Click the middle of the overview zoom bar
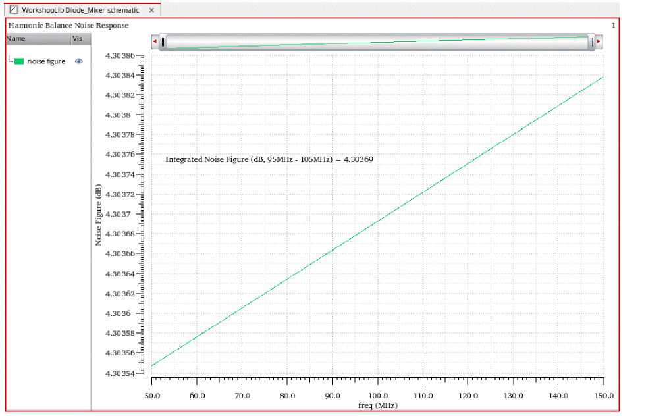The width and height of the screenshot is (667, 416). point(377,42)
